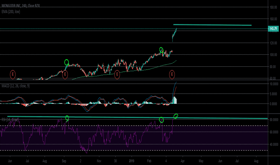Image resolution: width=280 pixels, height=165 pixels.
Task: Click the Nov label on time axis
Action: click(x=99, y=161)
